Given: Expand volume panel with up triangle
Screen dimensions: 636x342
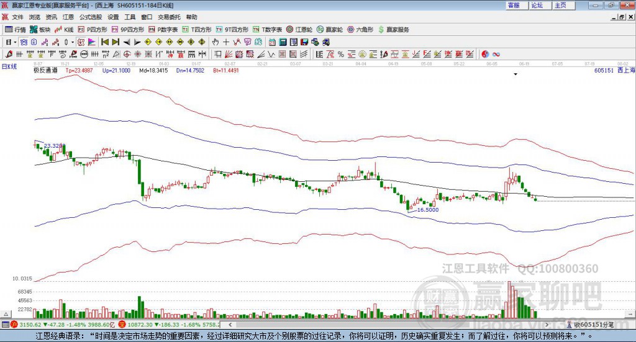Looking at the screenshot, I should pyautogui.click(x=6, y=314).
